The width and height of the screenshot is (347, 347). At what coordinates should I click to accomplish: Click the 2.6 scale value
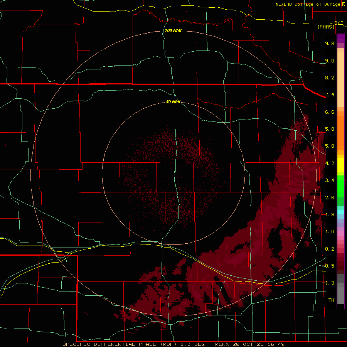(330, 198)
